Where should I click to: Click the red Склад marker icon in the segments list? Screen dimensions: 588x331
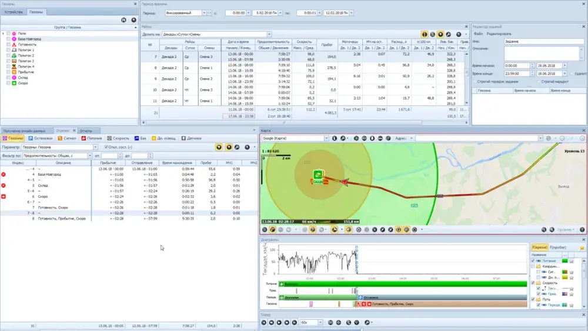4,186
